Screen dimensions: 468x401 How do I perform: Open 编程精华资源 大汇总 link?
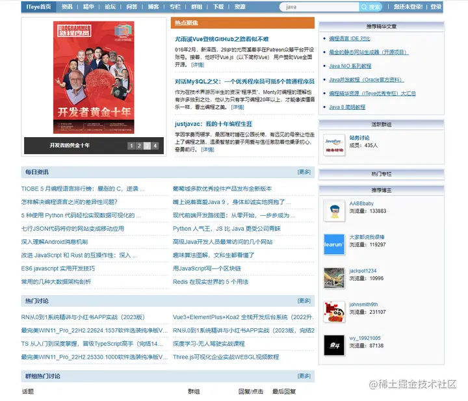[372, 94]
